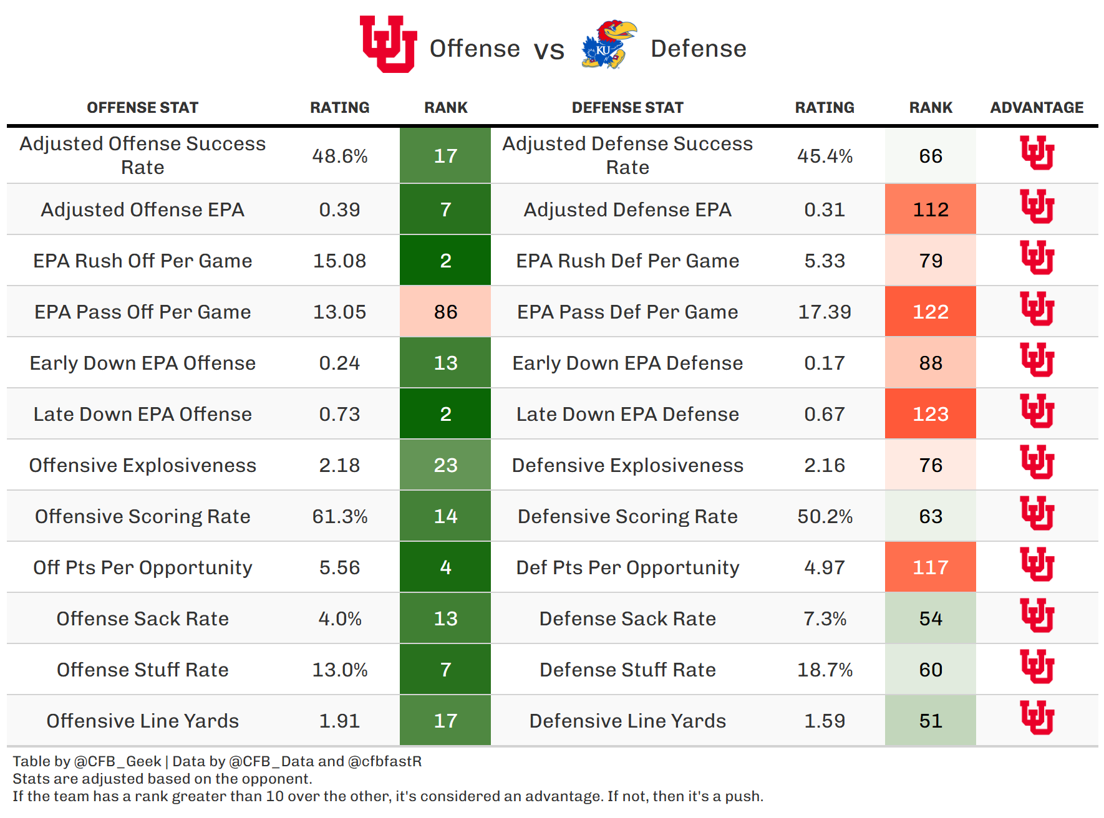
Task: Click the DEFENSE STAT column header
Action: tap(627, 108)
